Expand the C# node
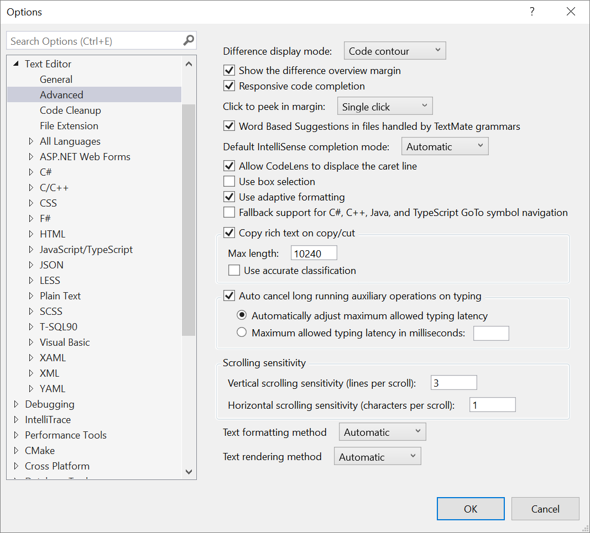The width and height of the screenshot is (590, 533). [x=31, y=172]
